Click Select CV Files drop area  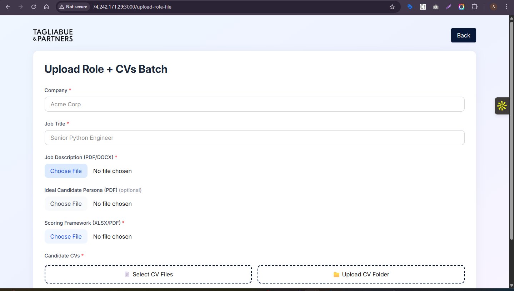click(x=148, y=274)
